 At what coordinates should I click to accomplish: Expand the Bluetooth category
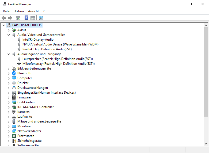pyautogui.click(x=9, y=74)
